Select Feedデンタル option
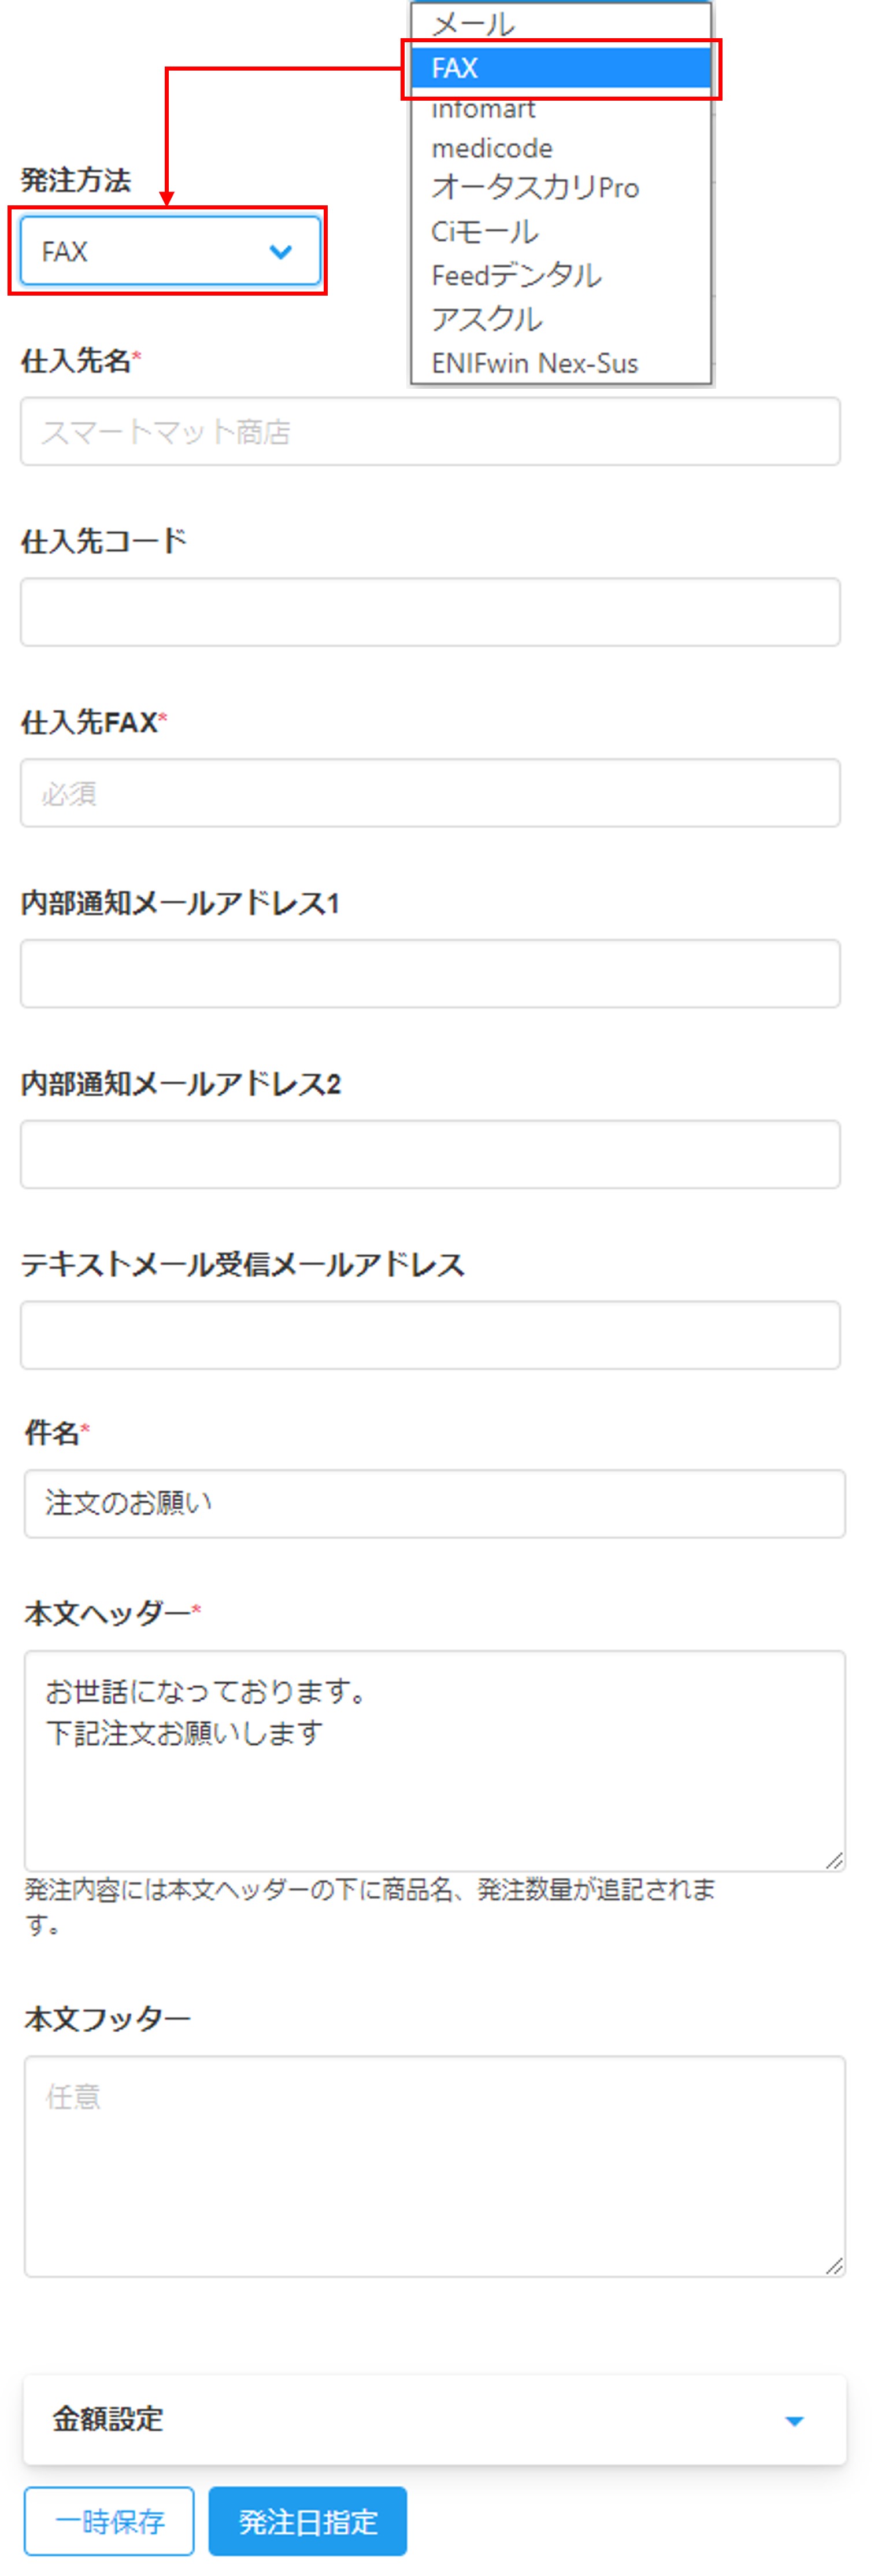The width and height of the screenshot is (878, 2576). pyautogui.click(x=560, y=276)
